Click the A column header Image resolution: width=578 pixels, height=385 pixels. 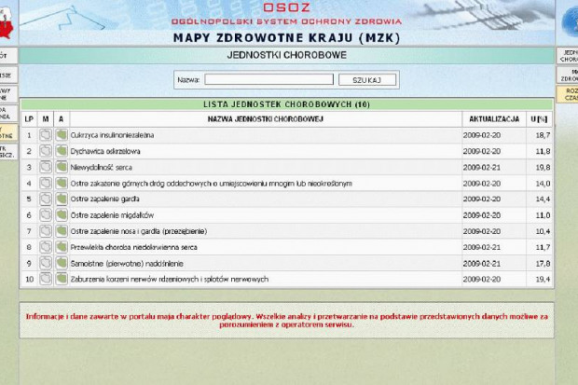coord(62,119)
